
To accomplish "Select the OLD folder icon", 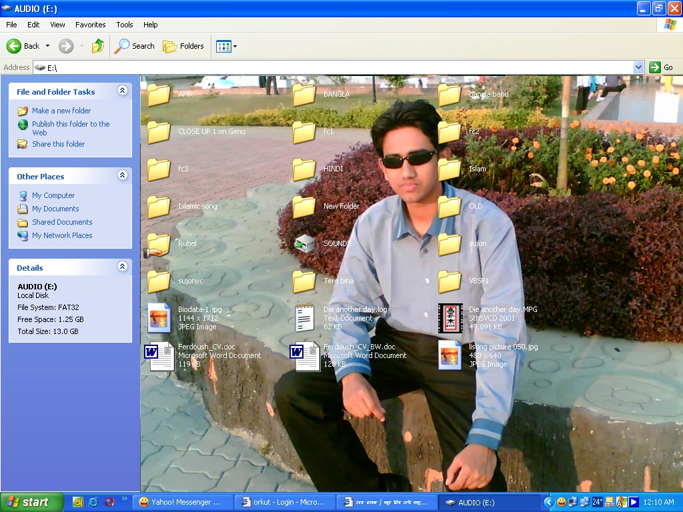I will 450,207.
